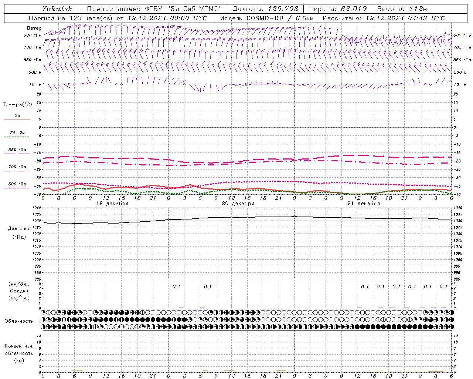Viewport: 473px width, 379px height.
Task: Click the "Конвективн." convective panel label
Action: [19, 346]
